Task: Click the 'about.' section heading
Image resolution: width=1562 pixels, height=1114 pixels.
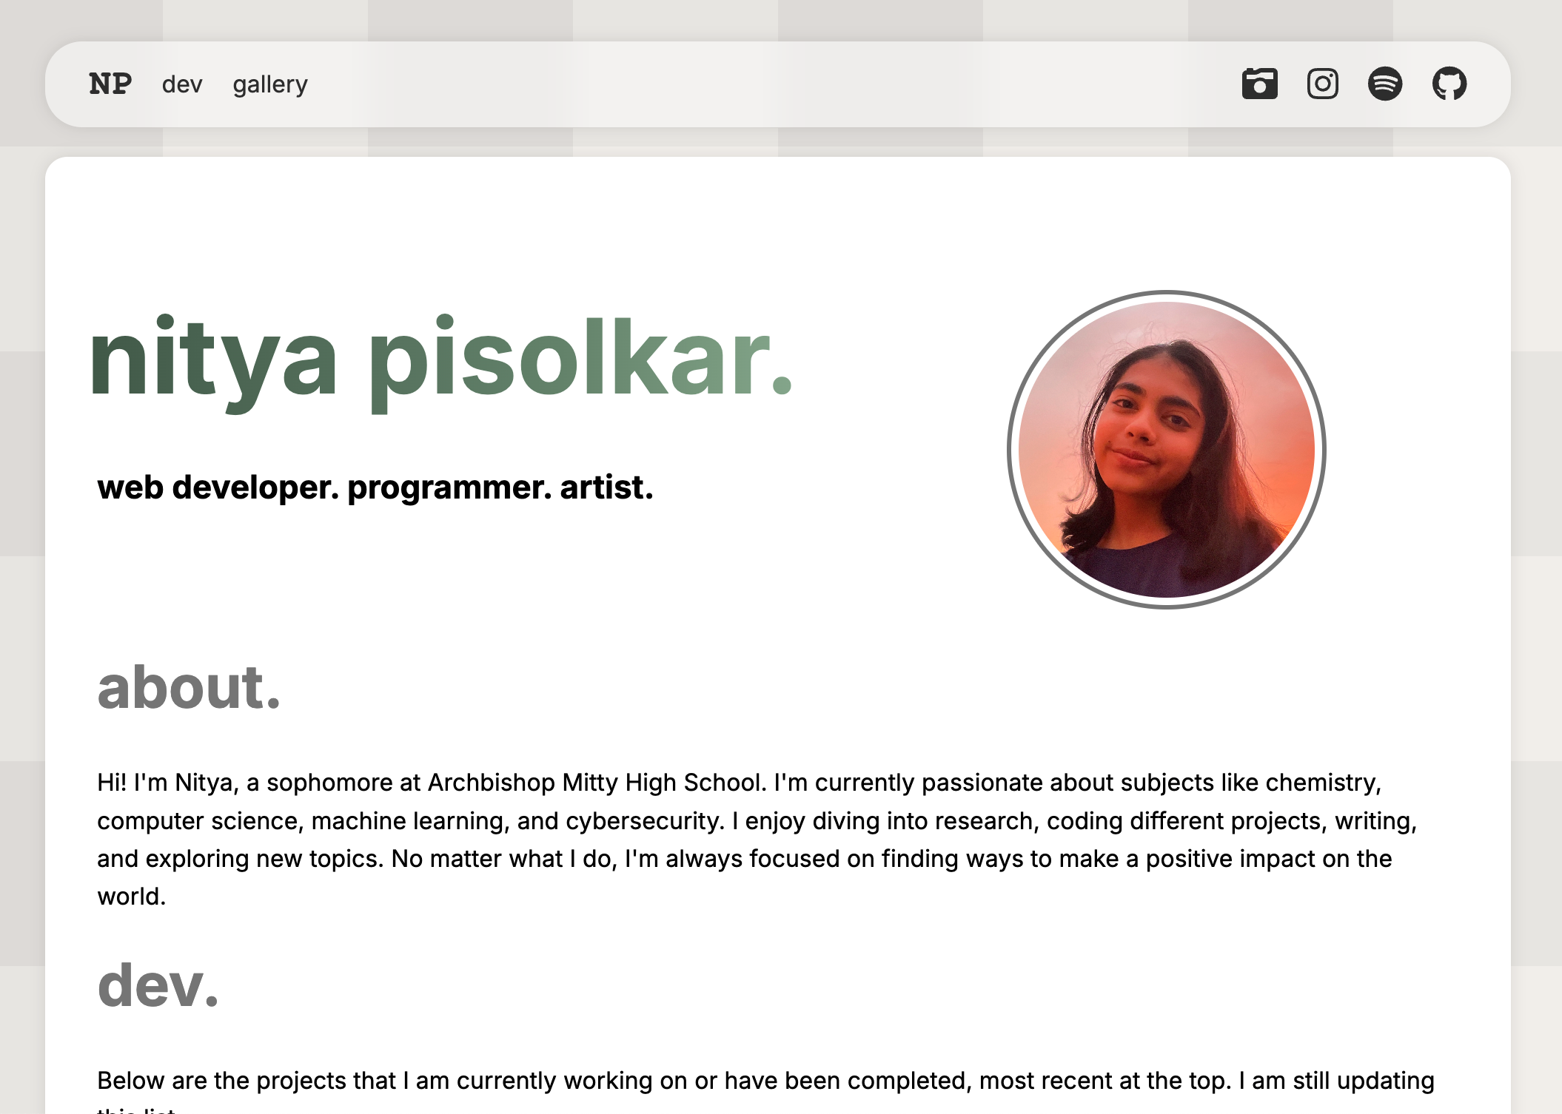Action: pyautogui.click(x=190, y=687)
